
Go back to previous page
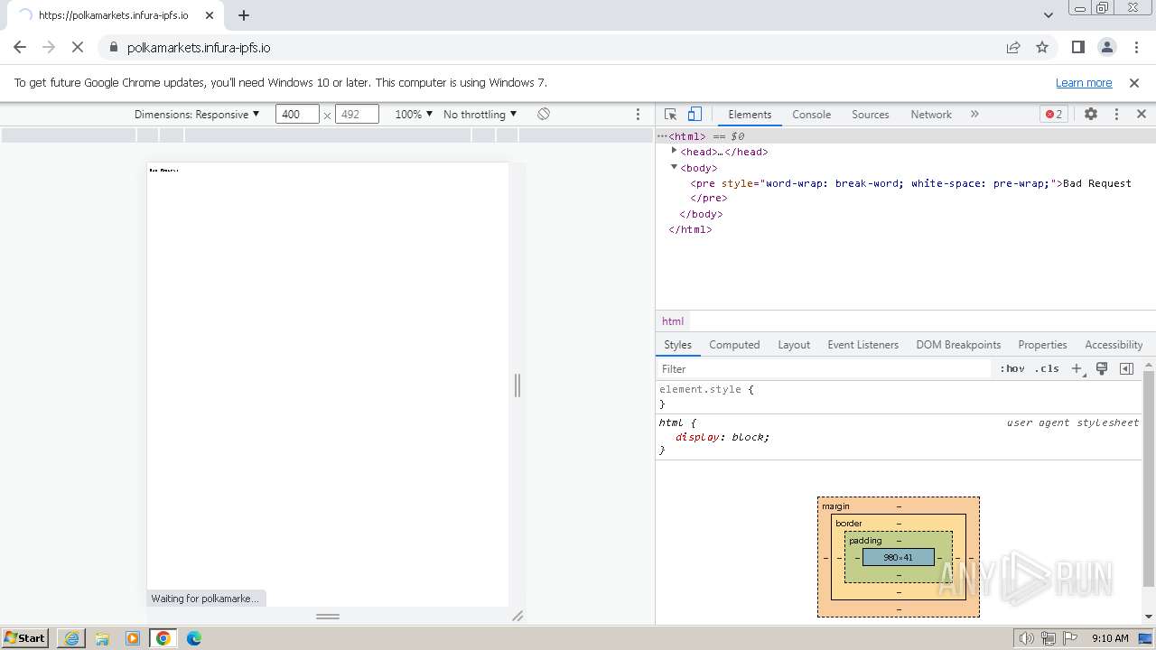pyautogui.click(x=20, y=47)
